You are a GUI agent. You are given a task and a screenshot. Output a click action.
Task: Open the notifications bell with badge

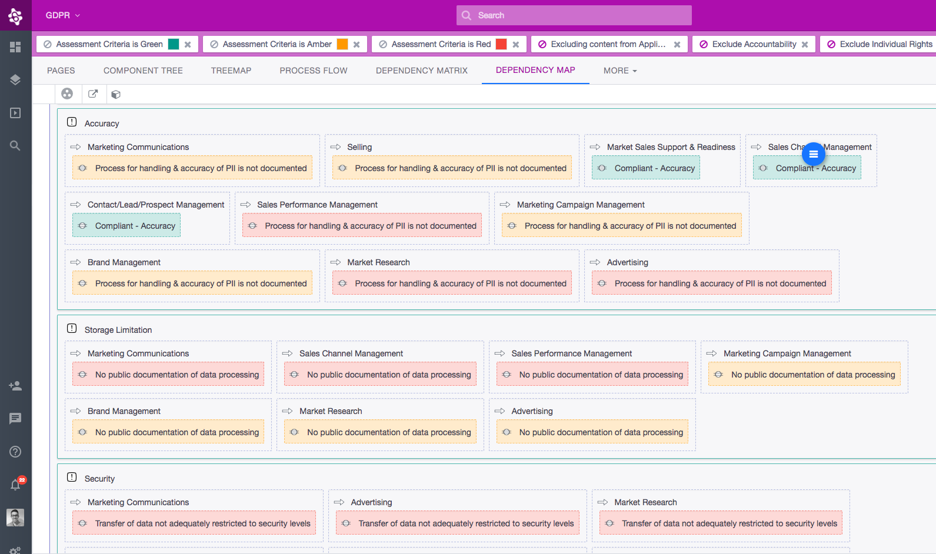[16, 483]
